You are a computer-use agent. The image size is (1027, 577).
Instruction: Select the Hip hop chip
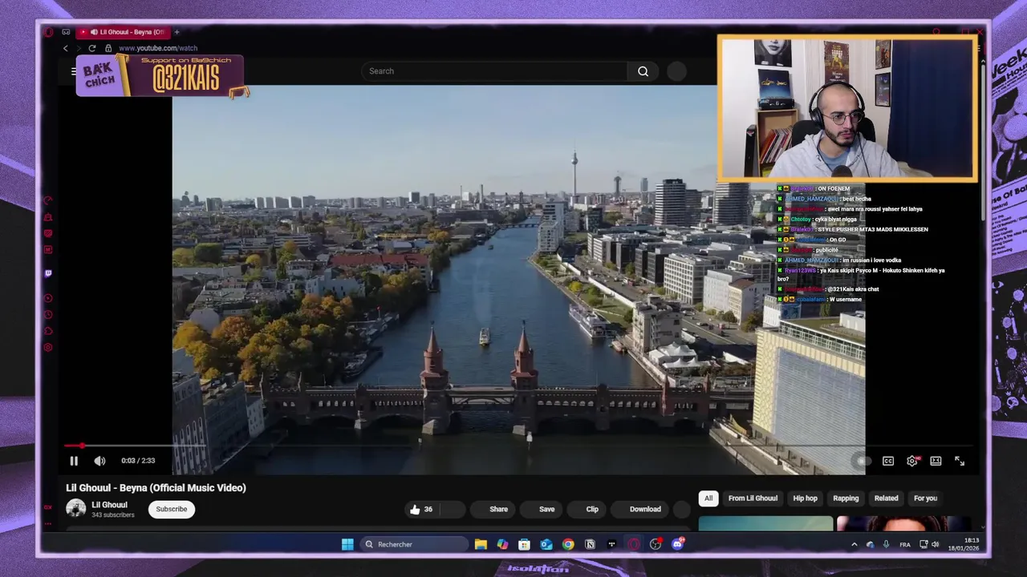coord(805,498)
